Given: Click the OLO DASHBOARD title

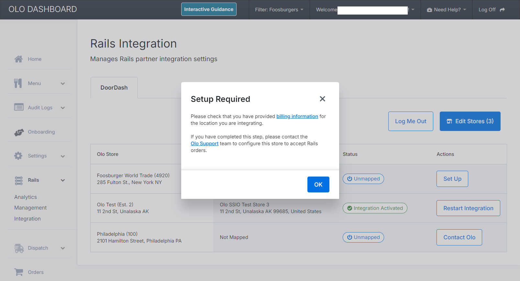Looking at the screenshot, I should pos(43,9).
